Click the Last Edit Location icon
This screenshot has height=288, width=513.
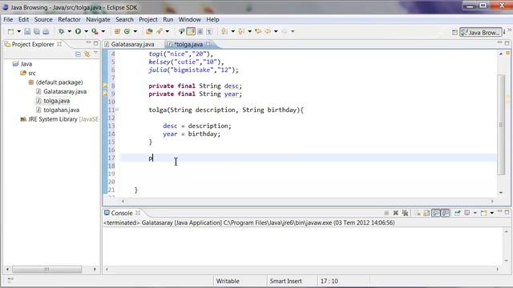(258, 31)
